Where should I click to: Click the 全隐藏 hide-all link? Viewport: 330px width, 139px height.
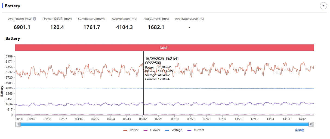coord(299,130)
